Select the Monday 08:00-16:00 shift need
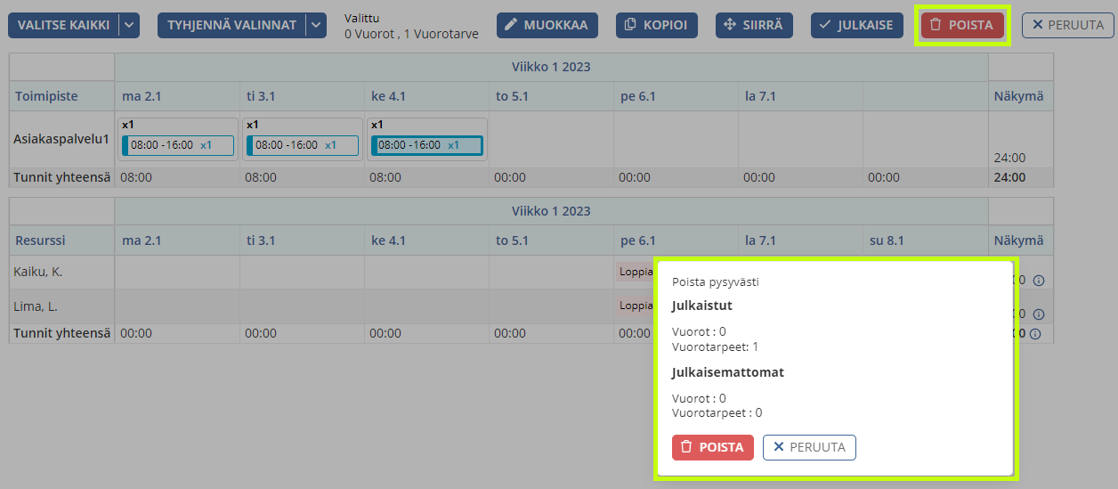The height and width of the screenshot is (489, 1118). click(177, 145)
